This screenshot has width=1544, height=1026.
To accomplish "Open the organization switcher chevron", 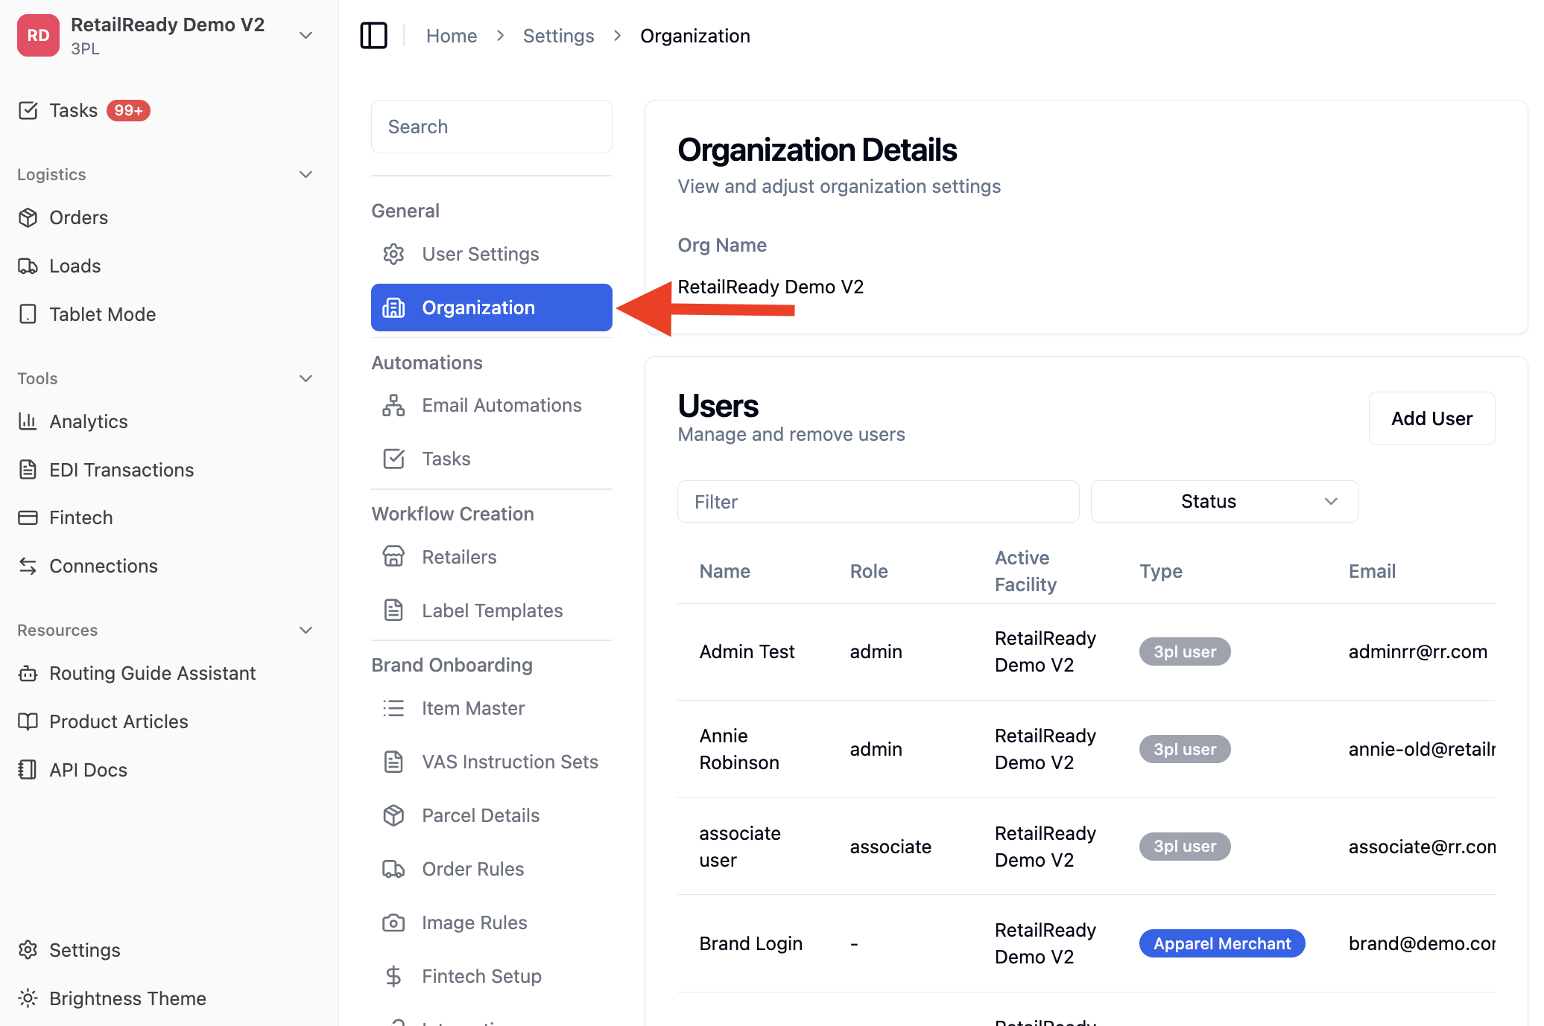I will pyautogui.click(x=306, y=35).
